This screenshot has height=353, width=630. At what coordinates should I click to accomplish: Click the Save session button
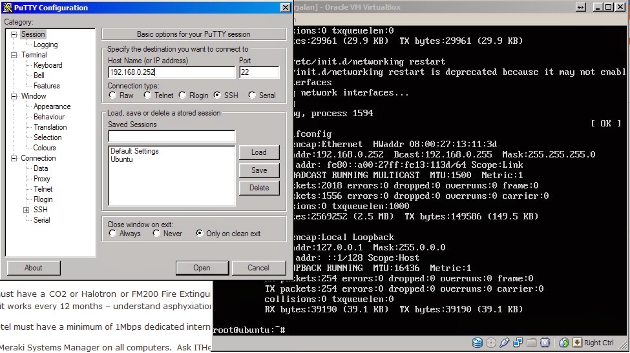(259, 170)
